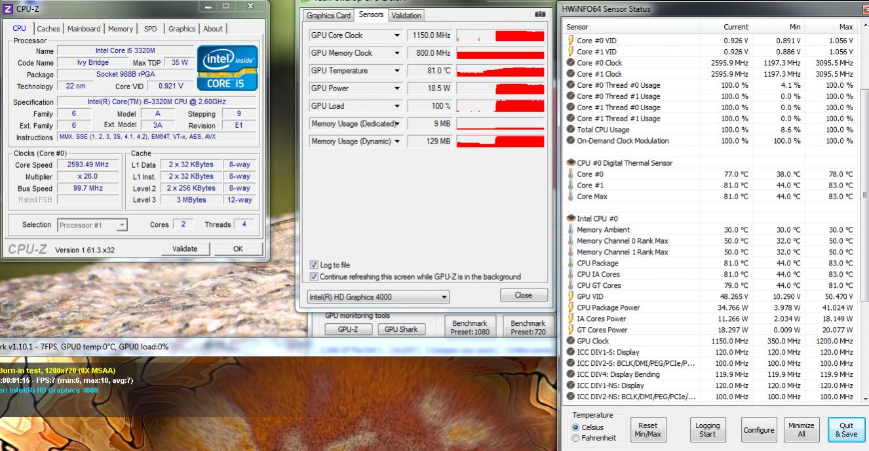Screen dimensions: 869x451
Task: Open the Intel(R) HD Graphics 4000 device selector
Action: pyautogui.click(x=378, y=297)
